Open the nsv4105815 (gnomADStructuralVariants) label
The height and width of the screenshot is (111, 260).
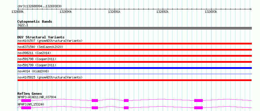pos(50,77)
